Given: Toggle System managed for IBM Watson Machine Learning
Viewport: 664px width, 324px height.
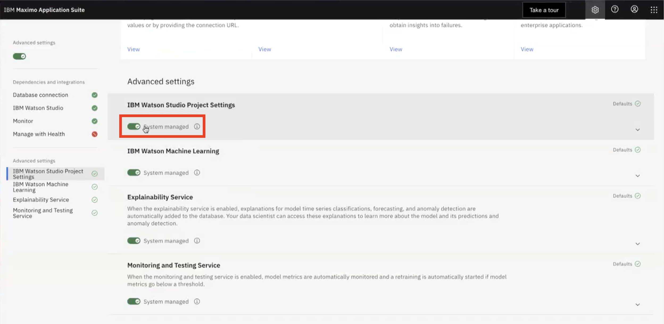Looking at the screenshot, I should (134, 173).
